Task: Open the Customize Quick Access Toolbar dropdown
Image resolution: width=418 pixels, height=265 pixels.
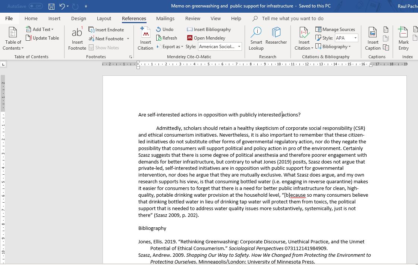Action: 86,6
